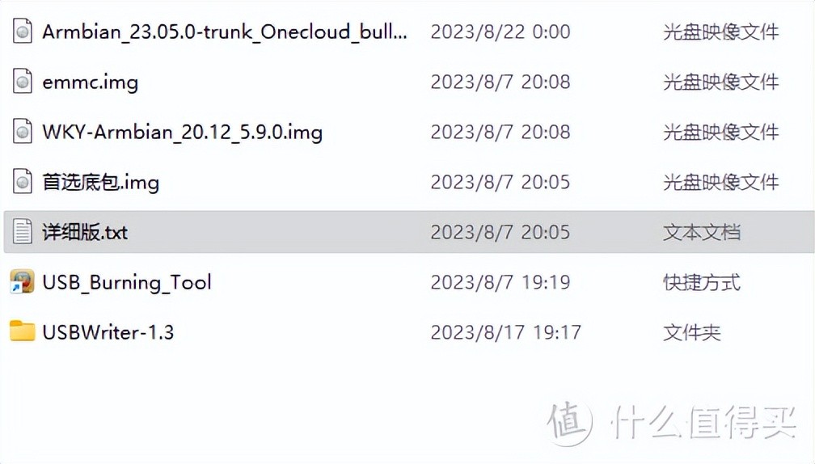Click the 2023/8/17 19:17 date entry

coord(506,332)
